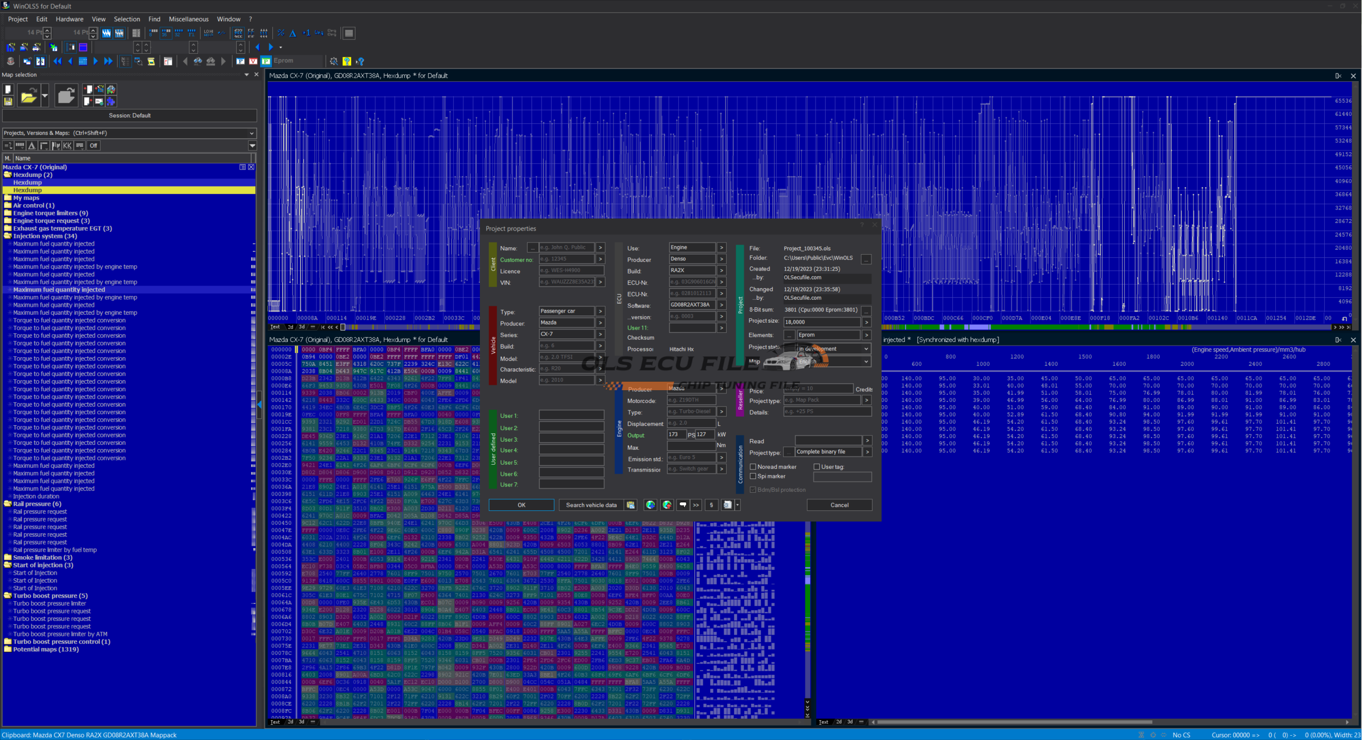Open the Miscellaneous menu
The height and width of the screenshot is (740, 1362).
[x=188, y=19]
